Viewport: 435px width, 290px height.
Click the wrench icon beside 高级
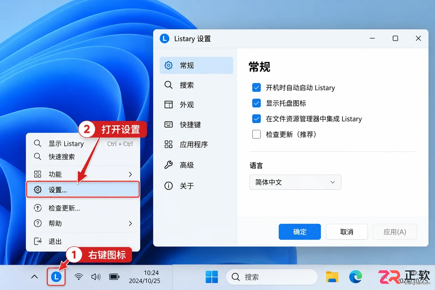(169, 165)
